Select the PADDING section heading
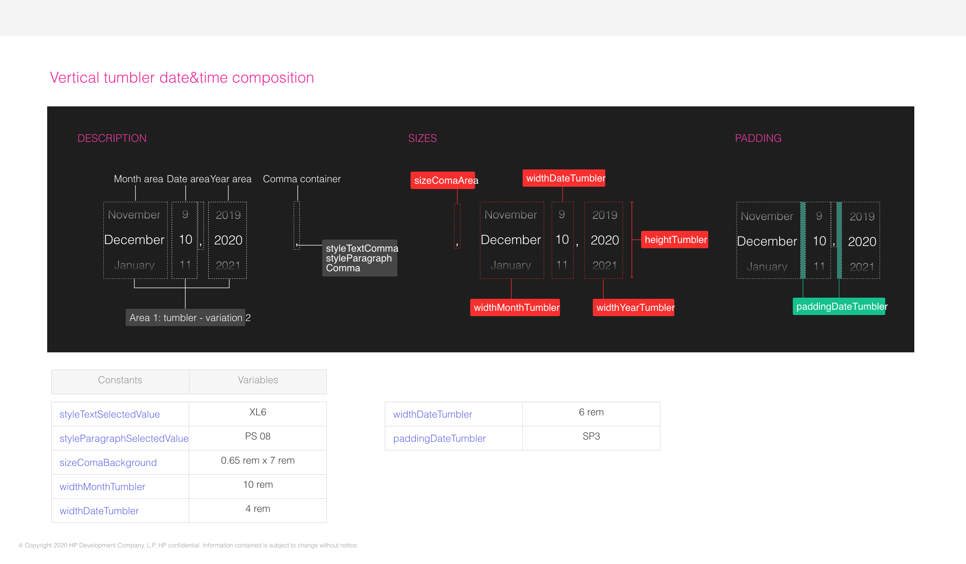The width and height of the screenshot is (966, 564). 758,138
